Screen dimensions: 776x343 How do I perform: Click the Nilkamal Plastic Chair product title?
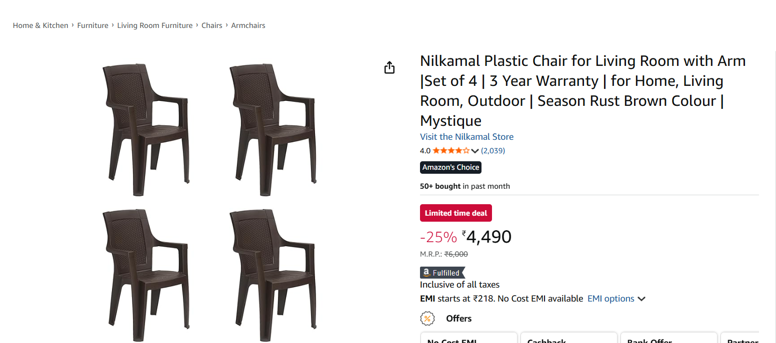coord(582,91)
